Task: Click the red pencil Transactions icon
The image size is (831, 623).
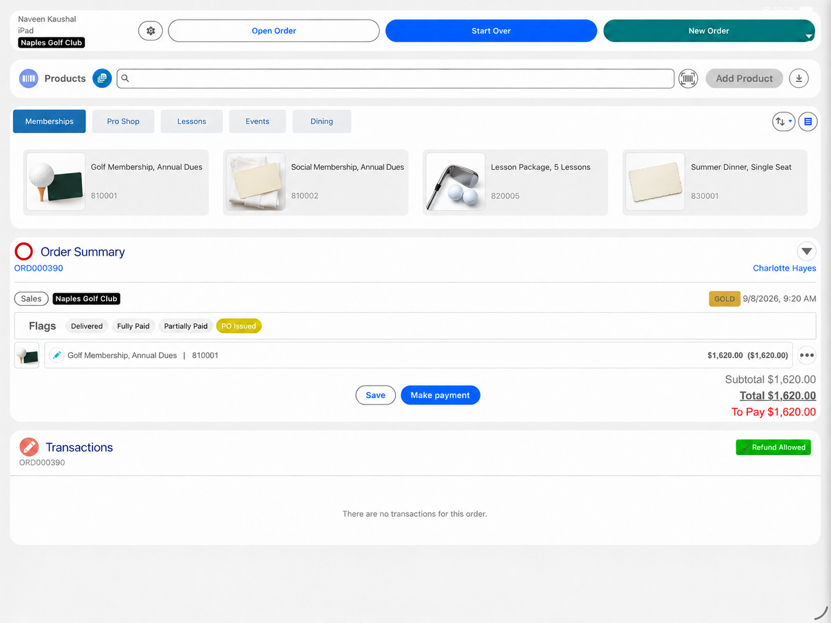Action: [29, 447]
